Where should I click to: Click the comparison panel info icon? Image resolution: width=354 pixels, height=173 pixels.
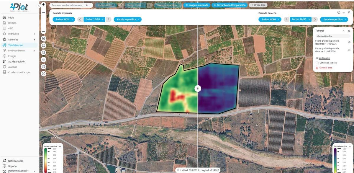339,12
